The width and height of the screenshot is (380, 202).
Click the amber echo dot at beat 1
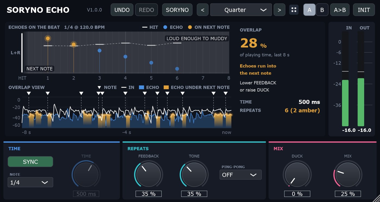48,38
